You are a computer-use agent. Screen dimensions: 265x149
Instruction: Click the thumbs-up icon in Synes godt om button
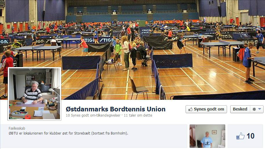tap(190, 109)
